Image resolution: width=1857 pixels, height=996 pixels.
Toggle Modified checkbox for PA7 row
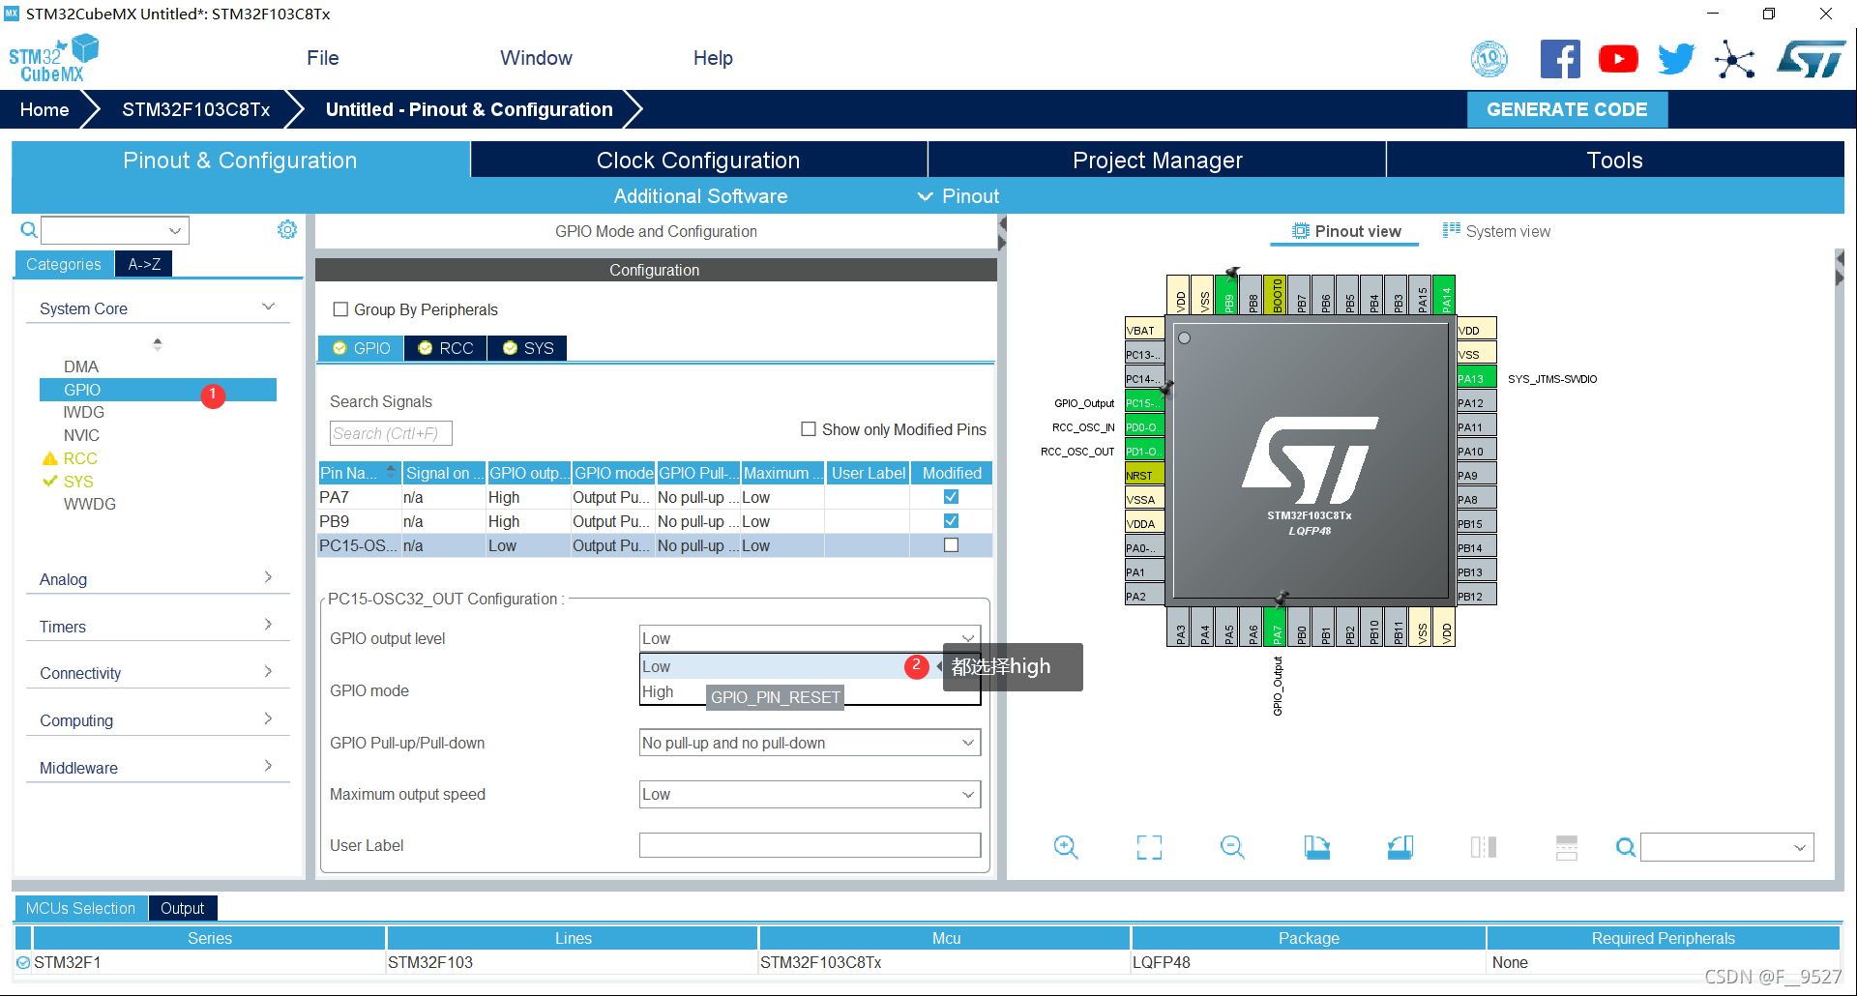[951, 496]
